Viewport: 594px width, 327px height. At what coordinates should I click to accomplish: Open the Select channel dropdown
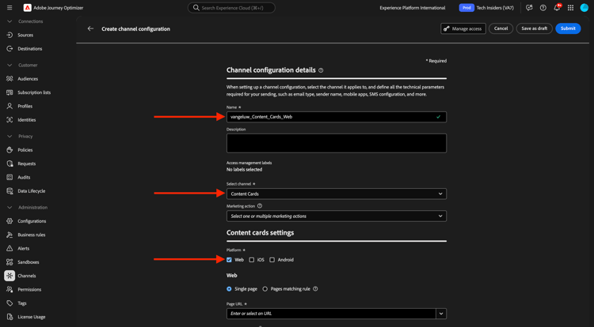tap(337, 194)
